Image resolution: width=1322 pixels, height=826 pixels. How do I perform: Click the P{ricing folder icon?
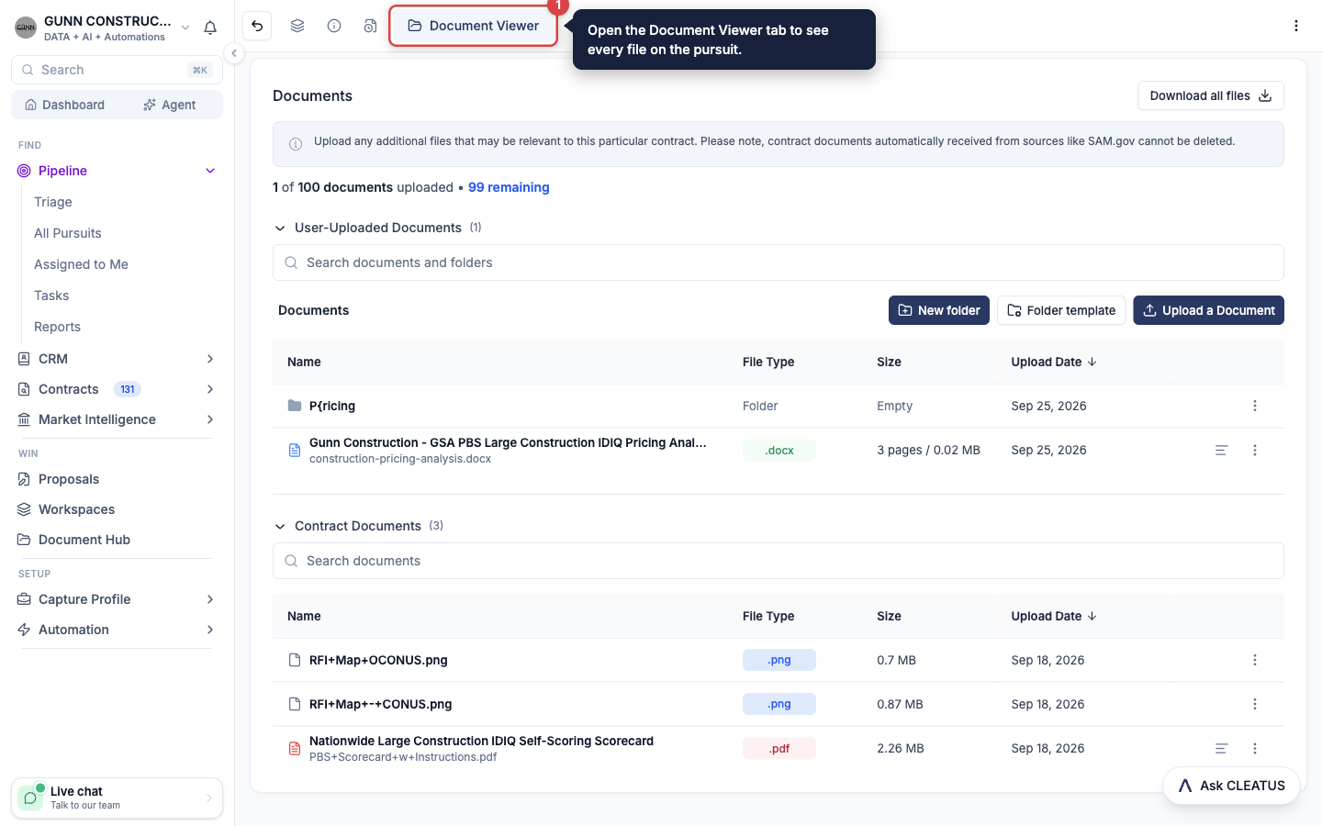tap(295, 406)
